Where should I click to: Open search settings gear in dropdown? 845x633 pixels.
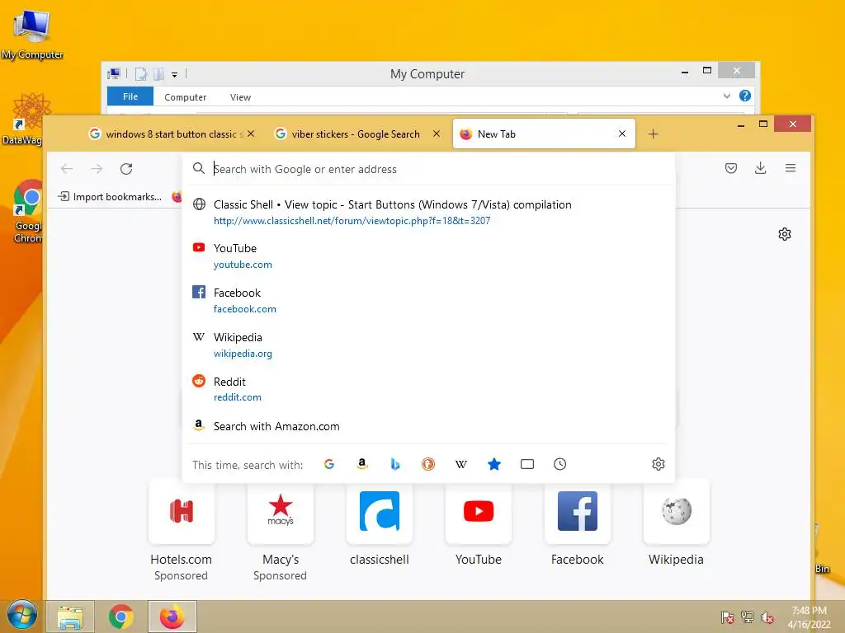(658, 464)
